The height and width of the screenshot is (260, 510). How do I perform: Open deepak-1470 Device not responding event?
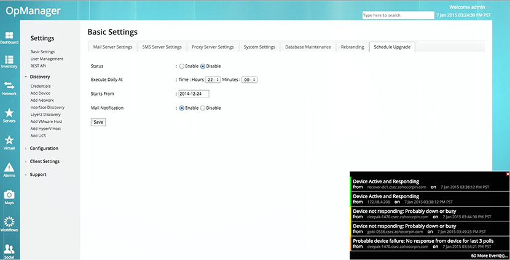coord(430,214)
